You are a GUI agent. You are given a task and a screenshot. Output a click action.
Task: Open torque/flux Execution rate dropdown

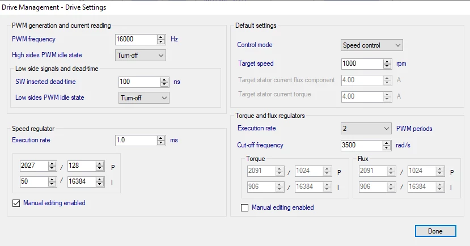(366, 129)
